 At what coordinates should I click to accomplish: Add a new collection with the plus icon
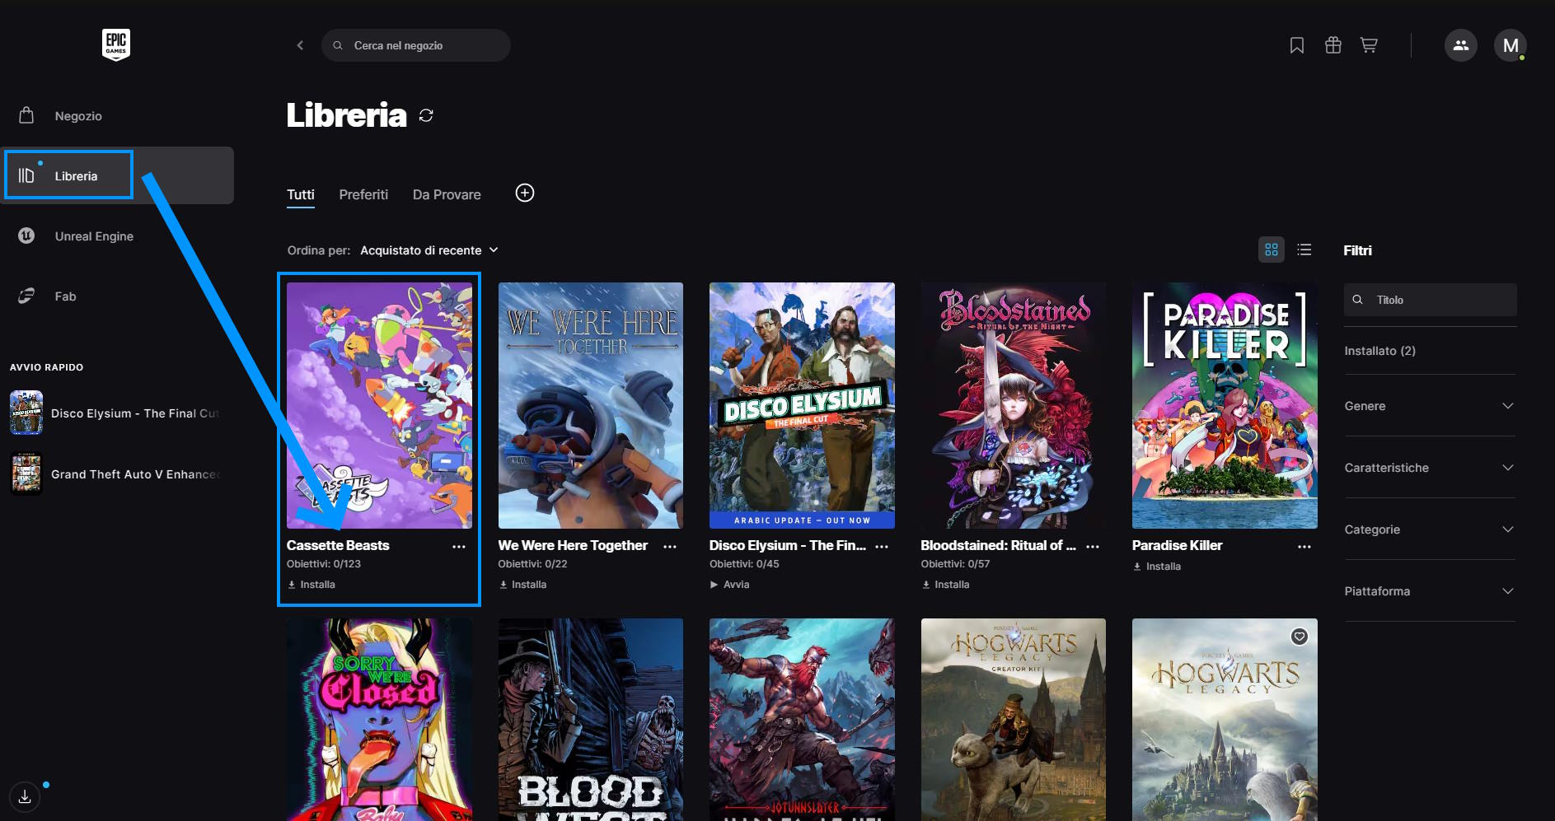(x=525, y=193)
